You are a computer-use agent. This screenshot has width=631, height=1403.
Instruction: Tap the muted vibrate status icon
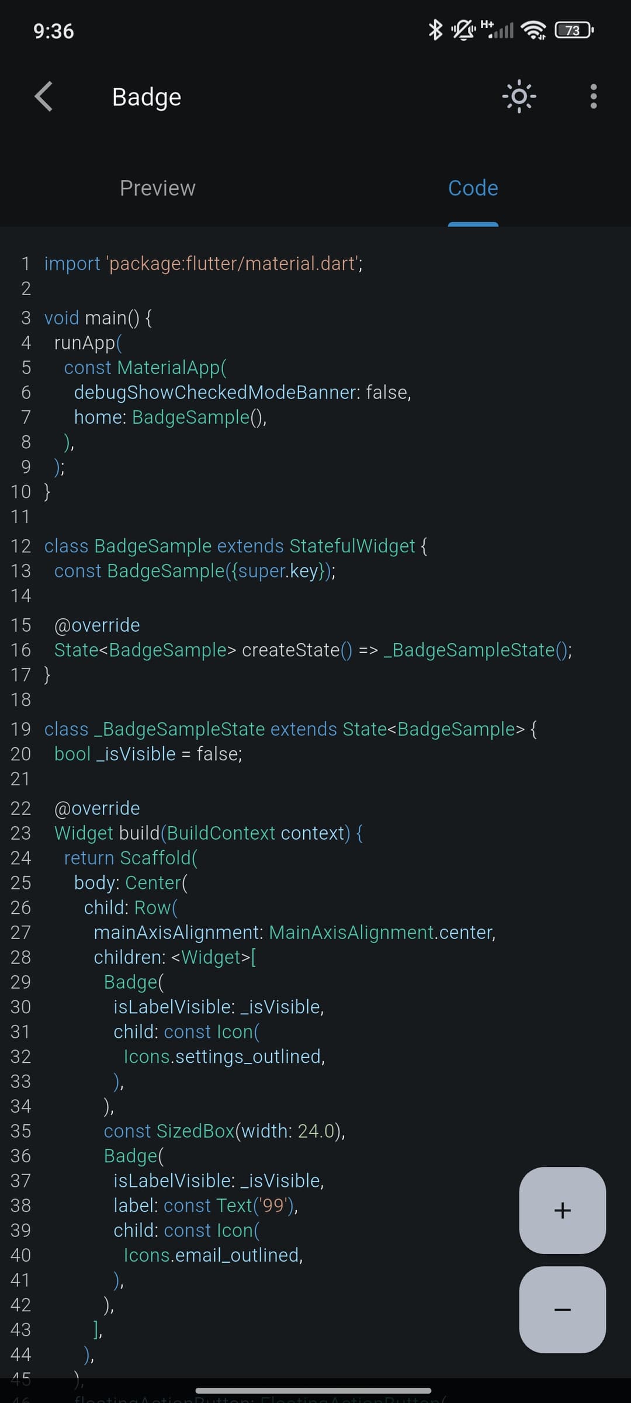tap(463, 30)
